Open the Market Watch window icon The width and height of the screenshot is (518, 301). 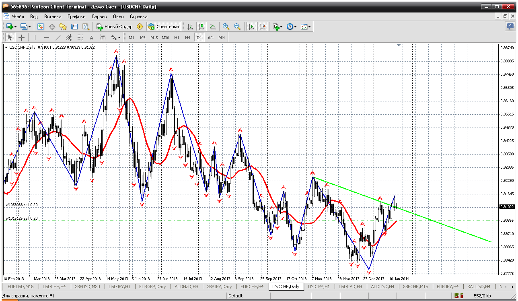[41, 27]
